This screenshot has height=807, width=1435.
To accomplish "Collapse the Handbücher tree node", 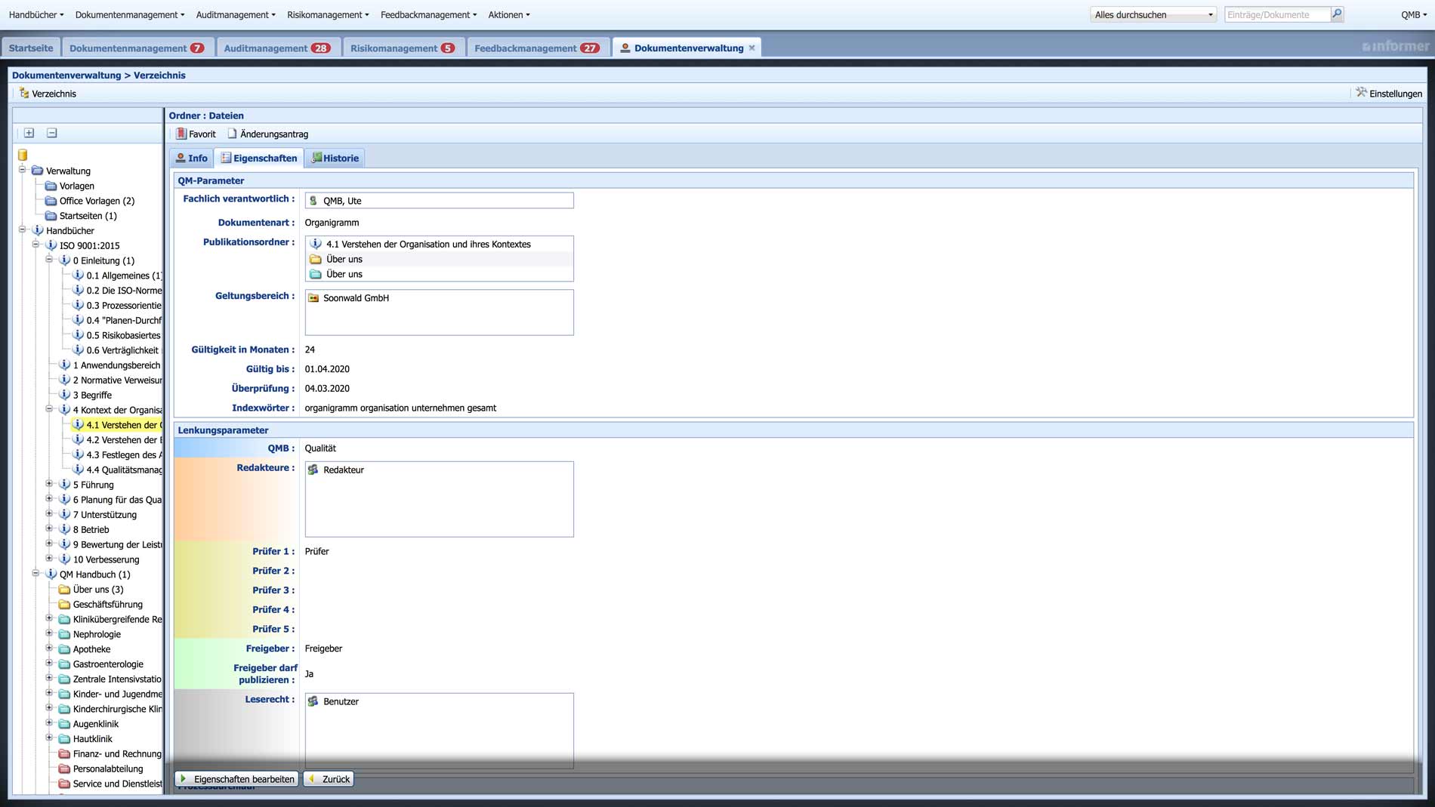I will tap(22, 229).
